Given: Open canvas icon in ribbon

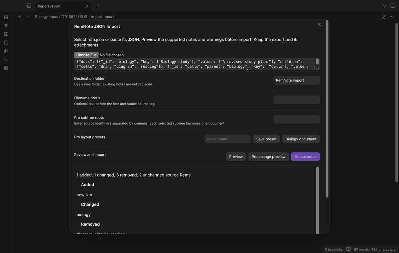Looking at the screenshot, I should (x=6, y=34).
